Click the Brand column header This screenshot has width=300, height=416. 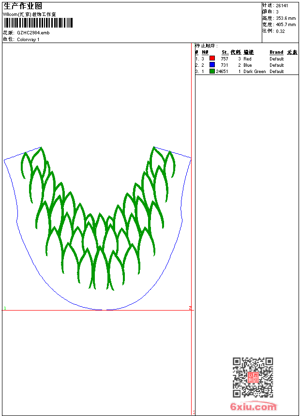tap(276, 52)
